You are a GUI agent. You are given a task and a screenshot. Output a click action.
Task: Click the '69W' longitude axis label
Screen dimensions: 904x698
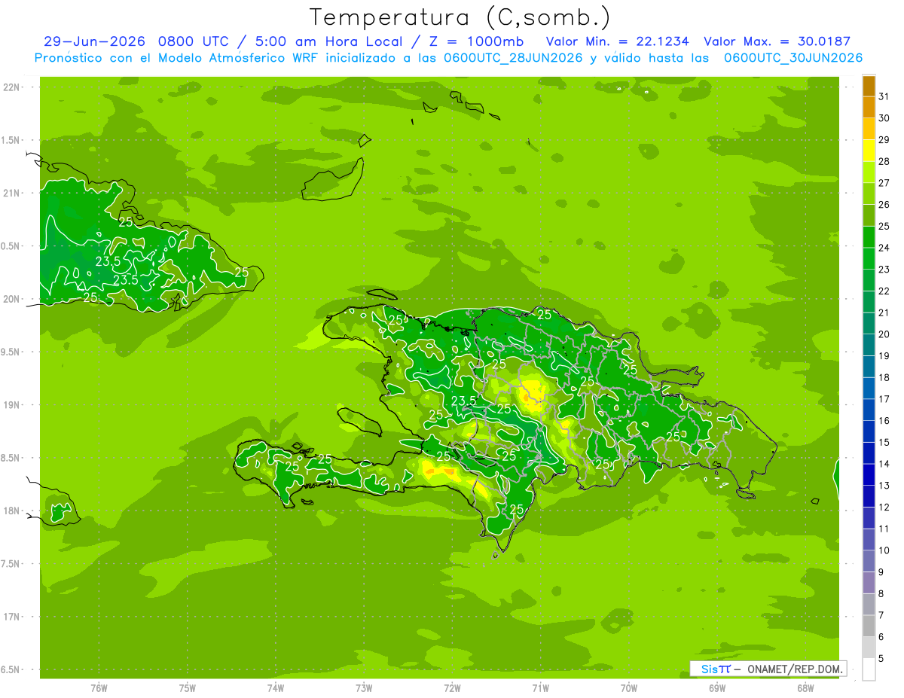coord(717,687)
